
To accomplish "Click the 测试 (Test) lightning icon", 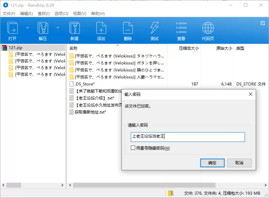I will (154, 31).
